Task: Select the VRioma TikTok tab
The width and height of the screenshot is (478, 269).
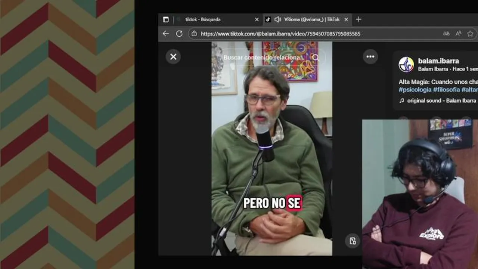Action: tap(307, 19)
